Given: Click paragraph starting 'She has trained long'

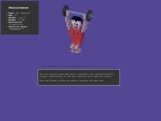Looking at the screenshot, I should click(76, 75).
